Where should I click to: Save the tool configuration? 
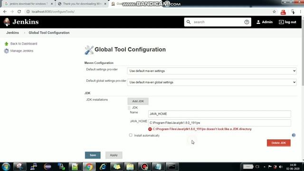coord(93,155)
